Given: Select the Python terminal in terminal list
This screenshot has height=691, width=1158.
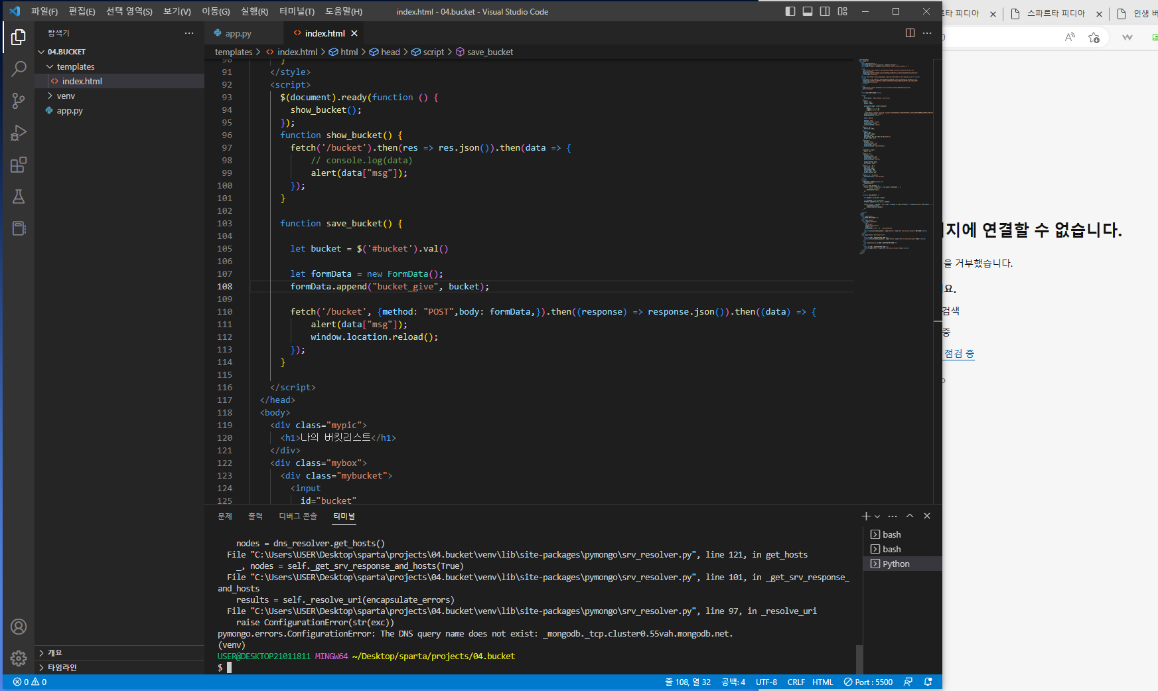Looking at the screenshot, I should [x=903, y=564].
